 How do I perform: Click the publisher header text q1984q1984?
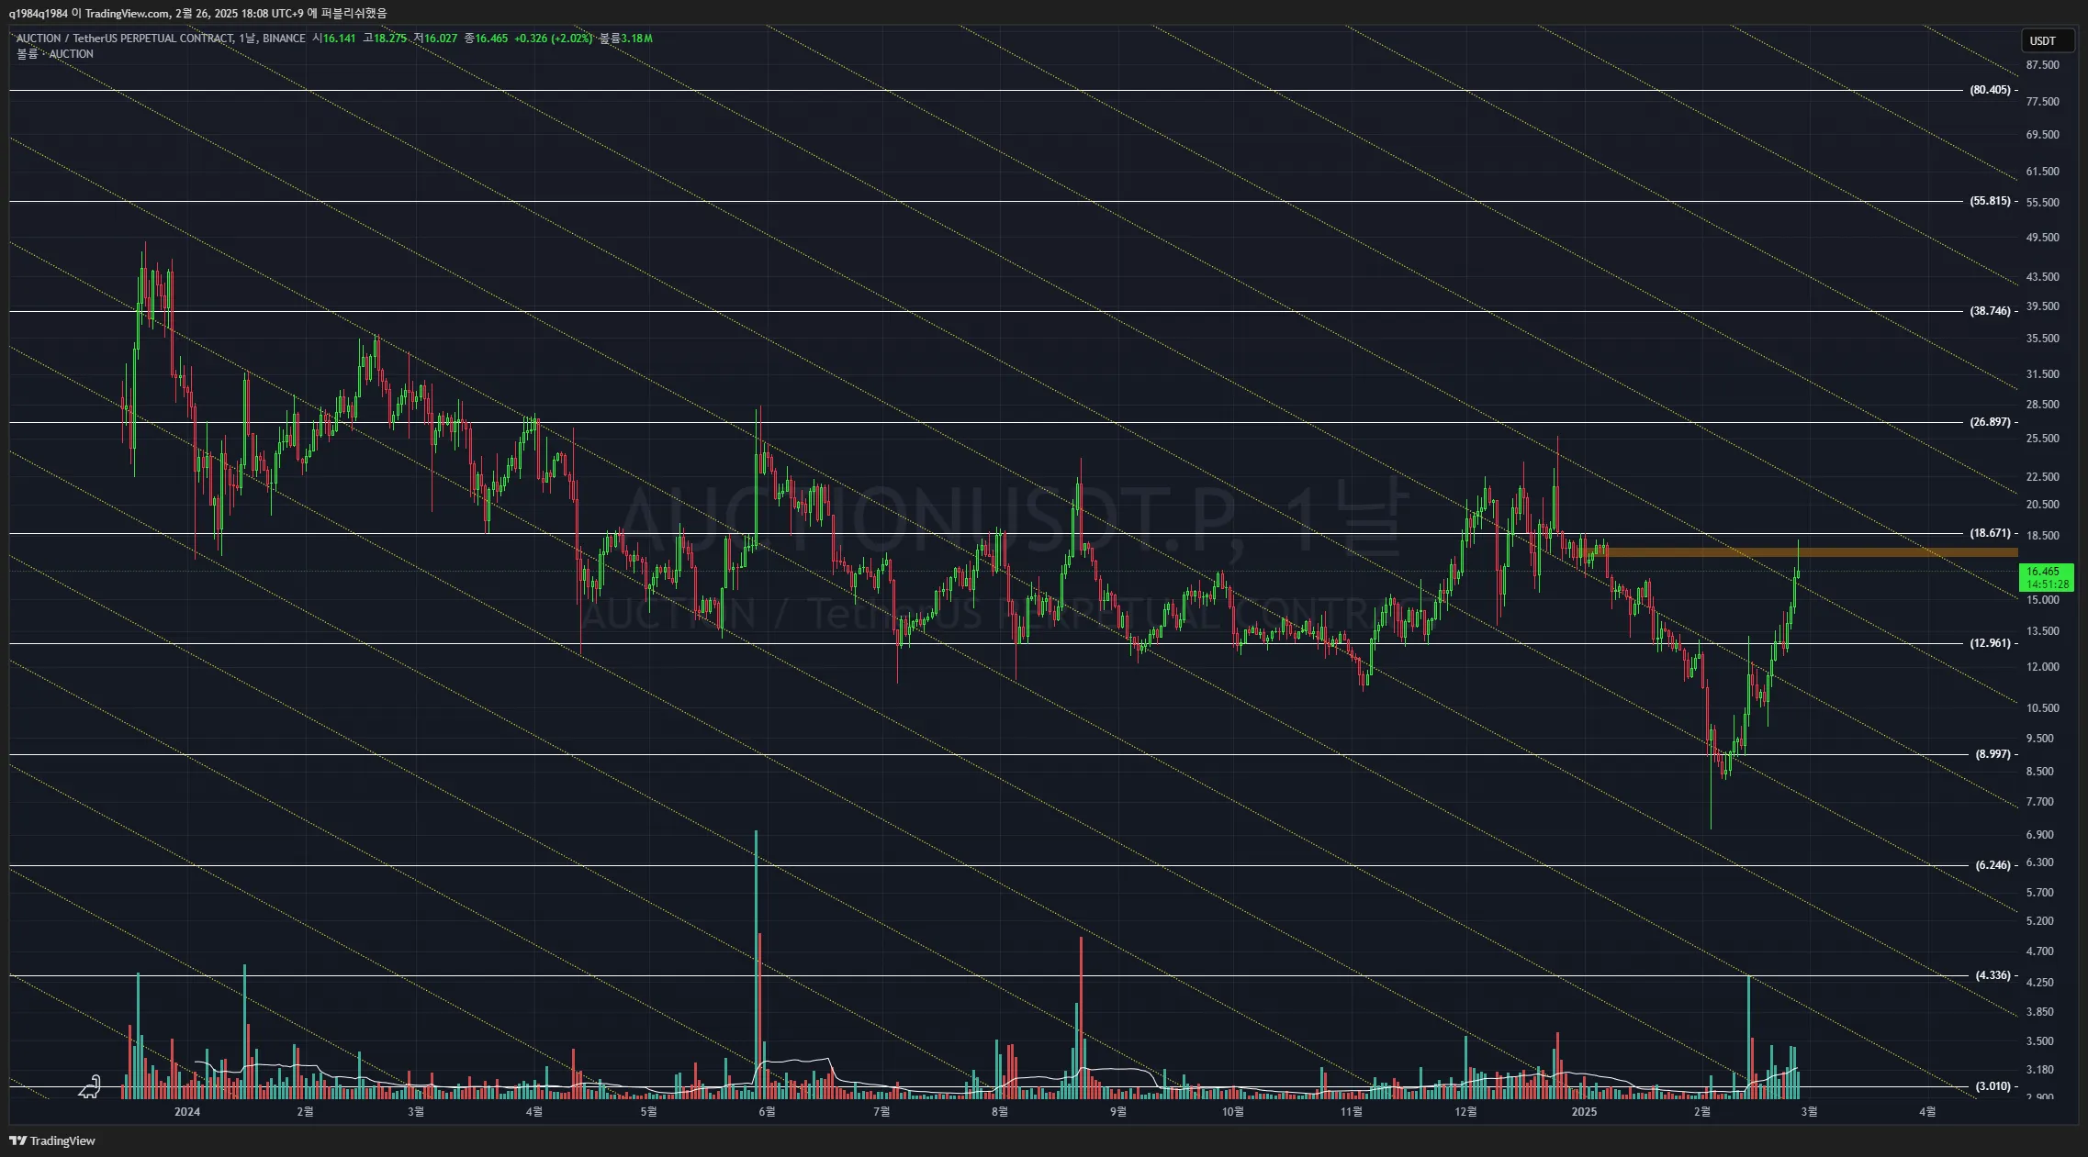(x=39, y=13)
